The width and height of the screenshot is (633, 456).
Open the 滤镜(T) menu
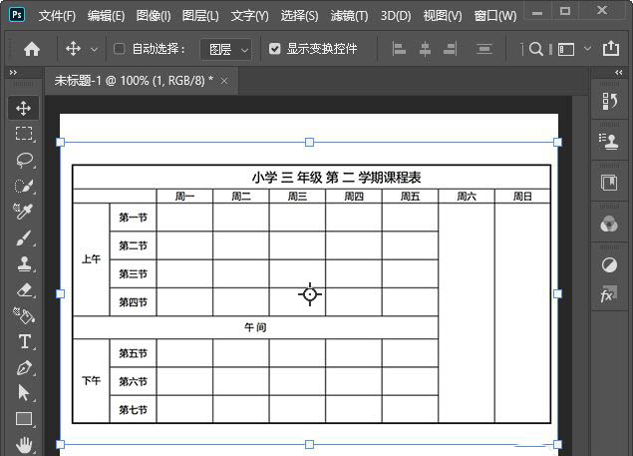(348, 16)
